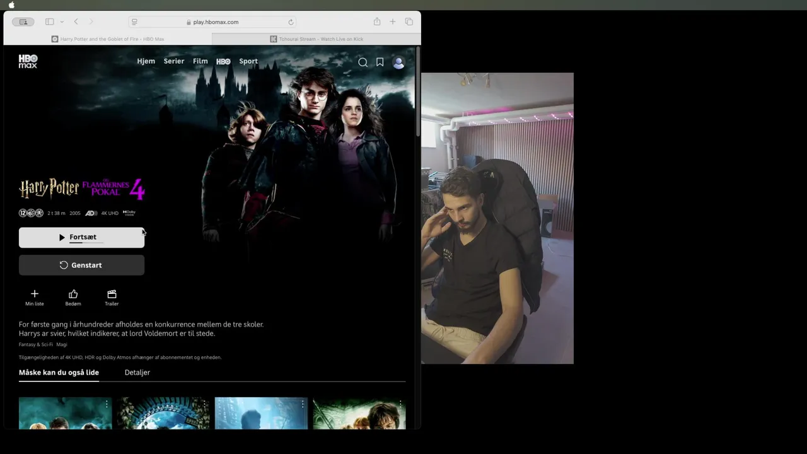
Task: Click the address bar showing play.hbomax.com
Action: tap(212, 22)
